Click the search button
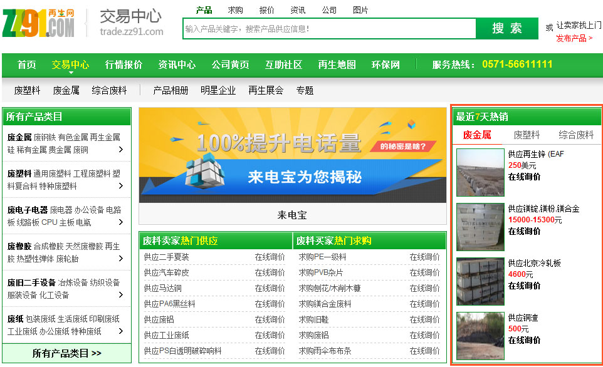The width and height of the screenshot is (603, 367). tap(506, 28)
